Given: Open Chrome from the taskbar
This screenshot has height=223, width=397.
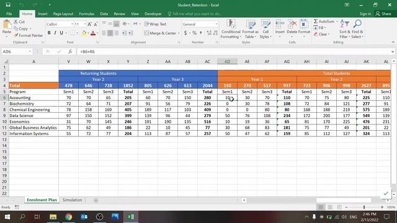Looking at the screenshot, I should pyautogui.click(x=68, y=217).
